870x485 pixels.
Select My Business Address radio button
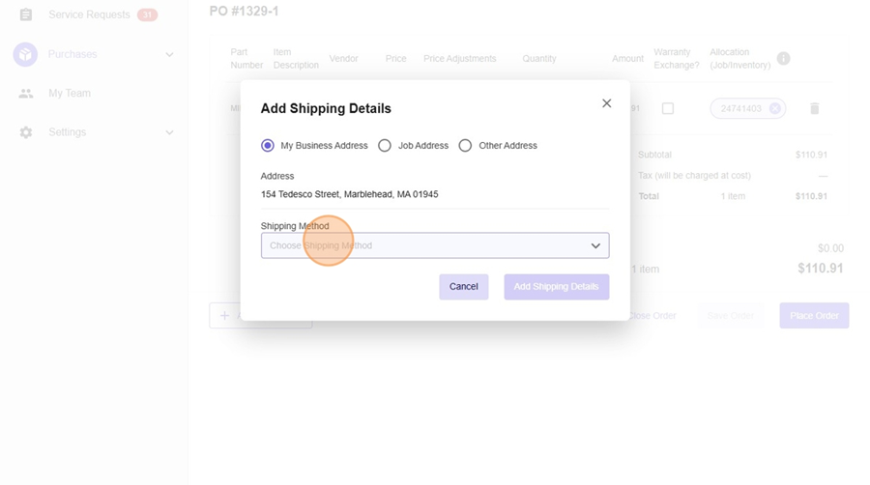[x=268, y=146]
